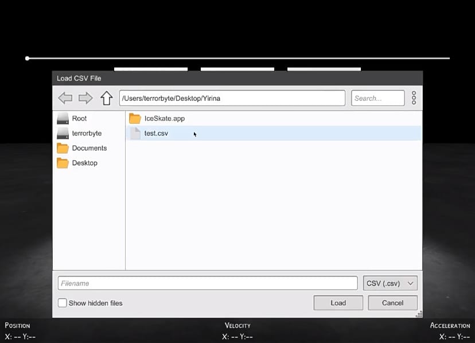The image size is (475, 343).
Task: Select the terrorbyte drive icon
Action: tap(63, 133)
